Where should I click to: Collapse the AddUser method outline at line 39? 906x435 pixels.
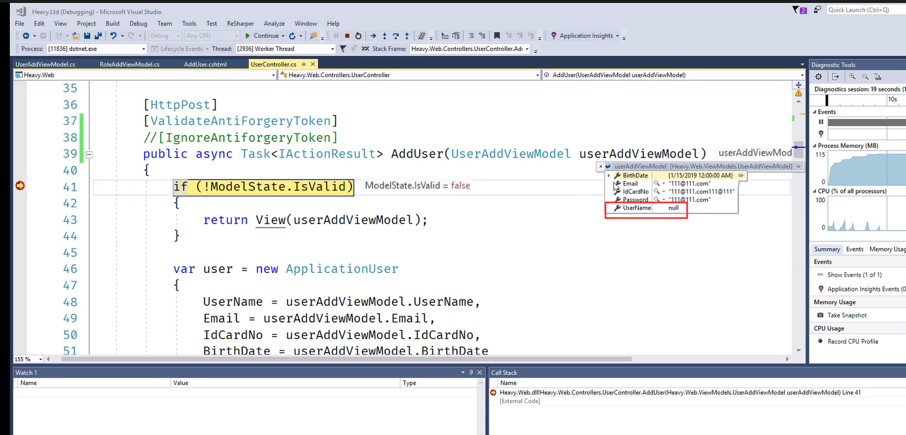click(x=89, y=155)
